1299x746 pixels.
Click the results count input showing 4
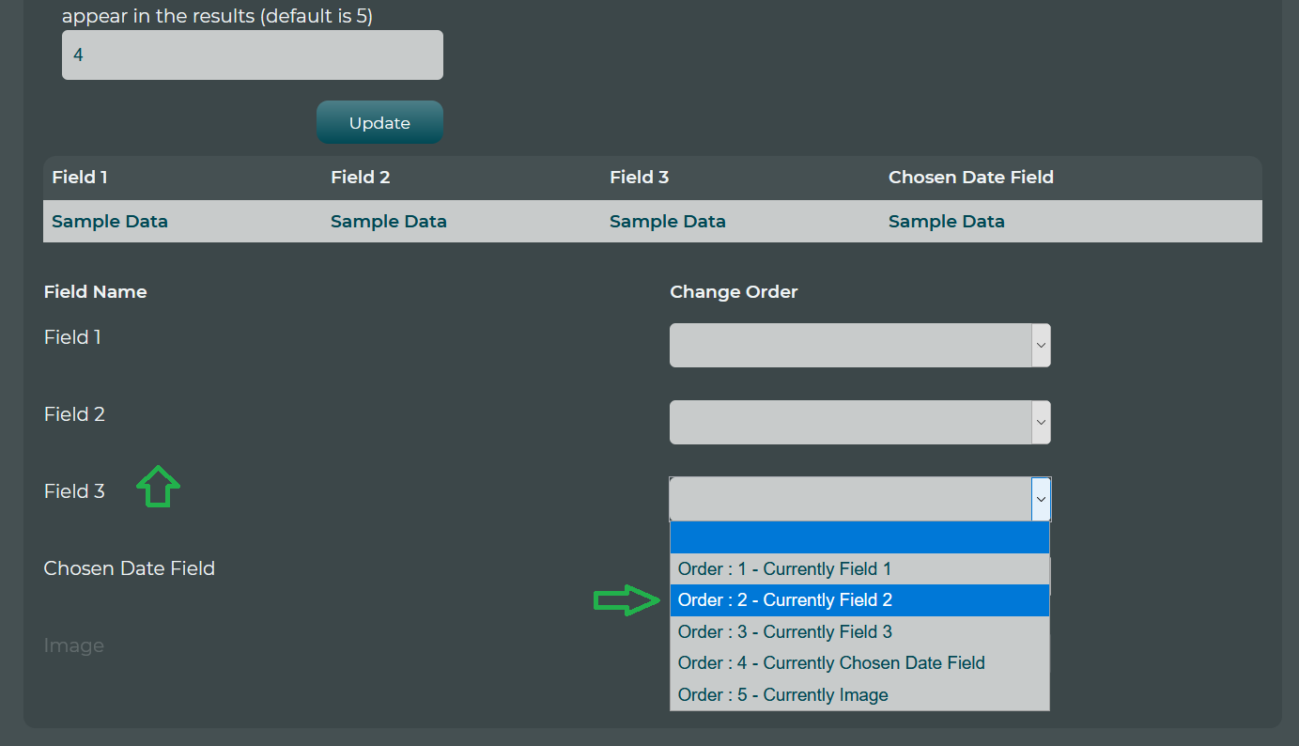(253, 54)
